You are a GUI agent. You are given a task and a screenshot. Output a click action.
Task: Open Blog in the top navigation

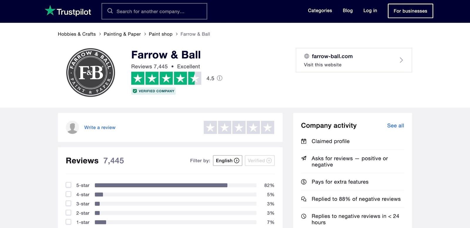coord(348,11)
